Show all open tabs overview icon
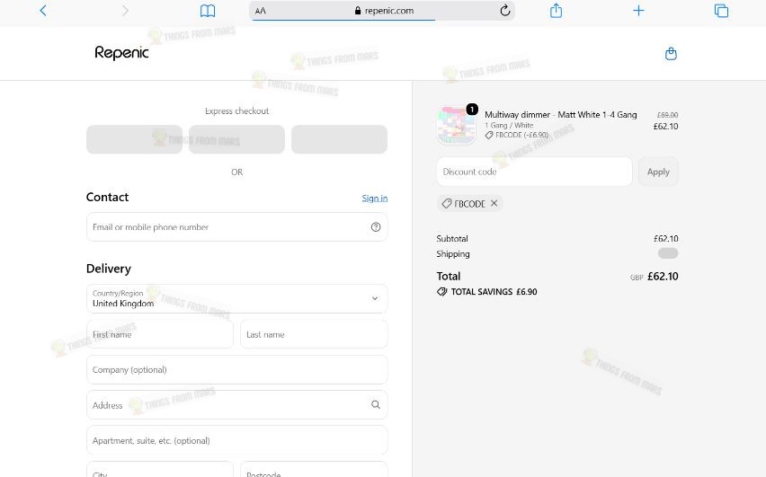 [x=721, y=10]
